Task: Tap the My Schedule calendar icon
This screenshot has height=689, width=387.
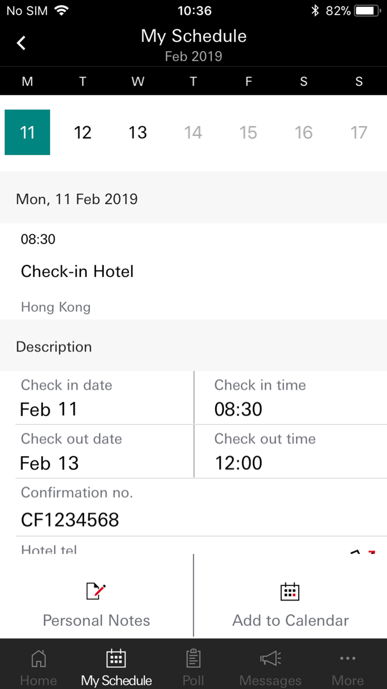Action: click(x=116, y=658)
